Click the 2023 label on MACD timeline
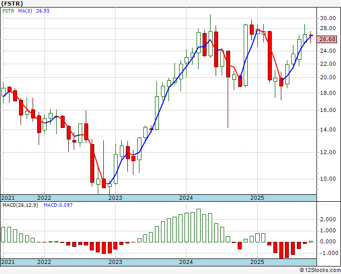This screenshot has width=341, height=274. pos(115,262)
